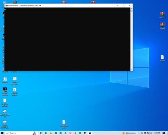This screenshot has height=135, width=168.
Task: Select the Fortnite desktop shortcut
Action: [x=5, y=80]
